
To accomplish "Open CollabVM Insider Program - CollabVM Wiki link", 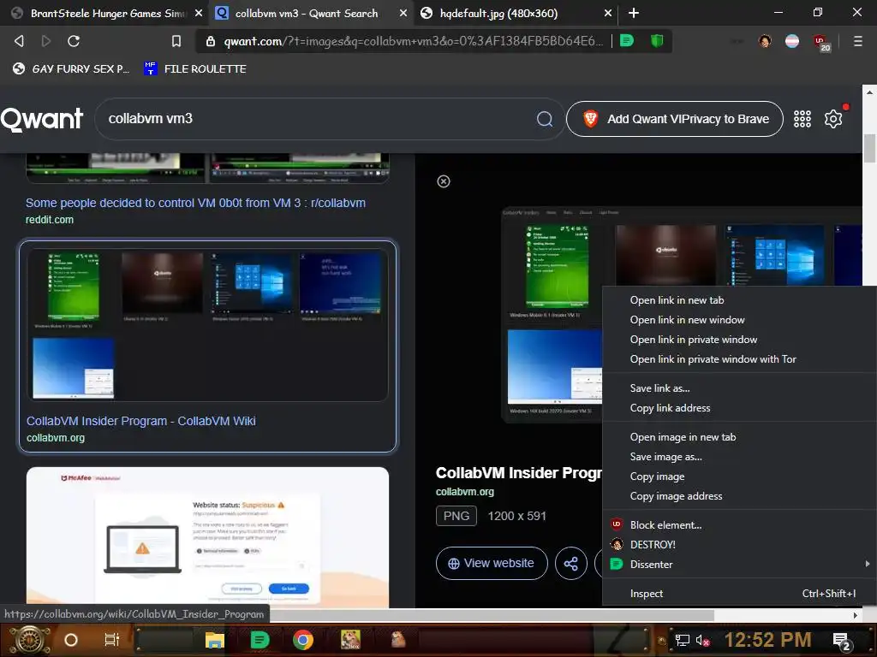I will pyautogui.click(x=141, y=421).
